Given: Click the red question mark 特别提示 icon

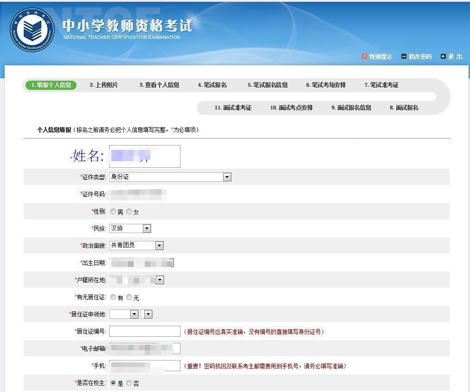Looking at the screenshot, I should 363,56.
